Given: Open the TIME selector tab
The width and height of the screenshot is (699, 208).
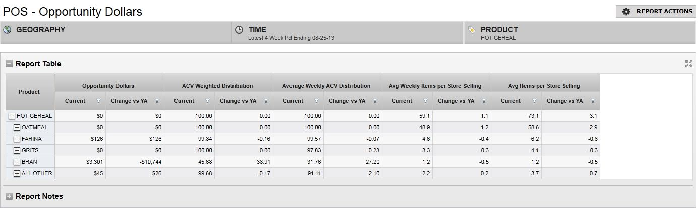Looking at the screenshot, I should (347, 33).
